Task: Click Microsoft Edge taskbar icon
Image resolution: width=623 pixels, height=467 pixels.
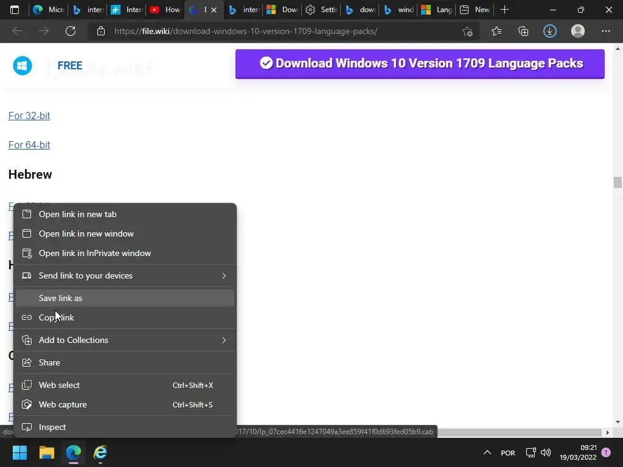Action: [74, 452]
